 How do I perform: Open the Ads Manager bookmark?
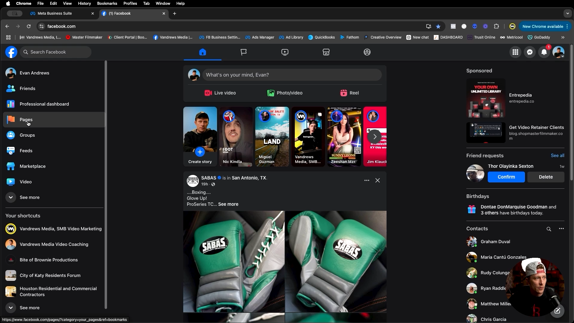259,37
